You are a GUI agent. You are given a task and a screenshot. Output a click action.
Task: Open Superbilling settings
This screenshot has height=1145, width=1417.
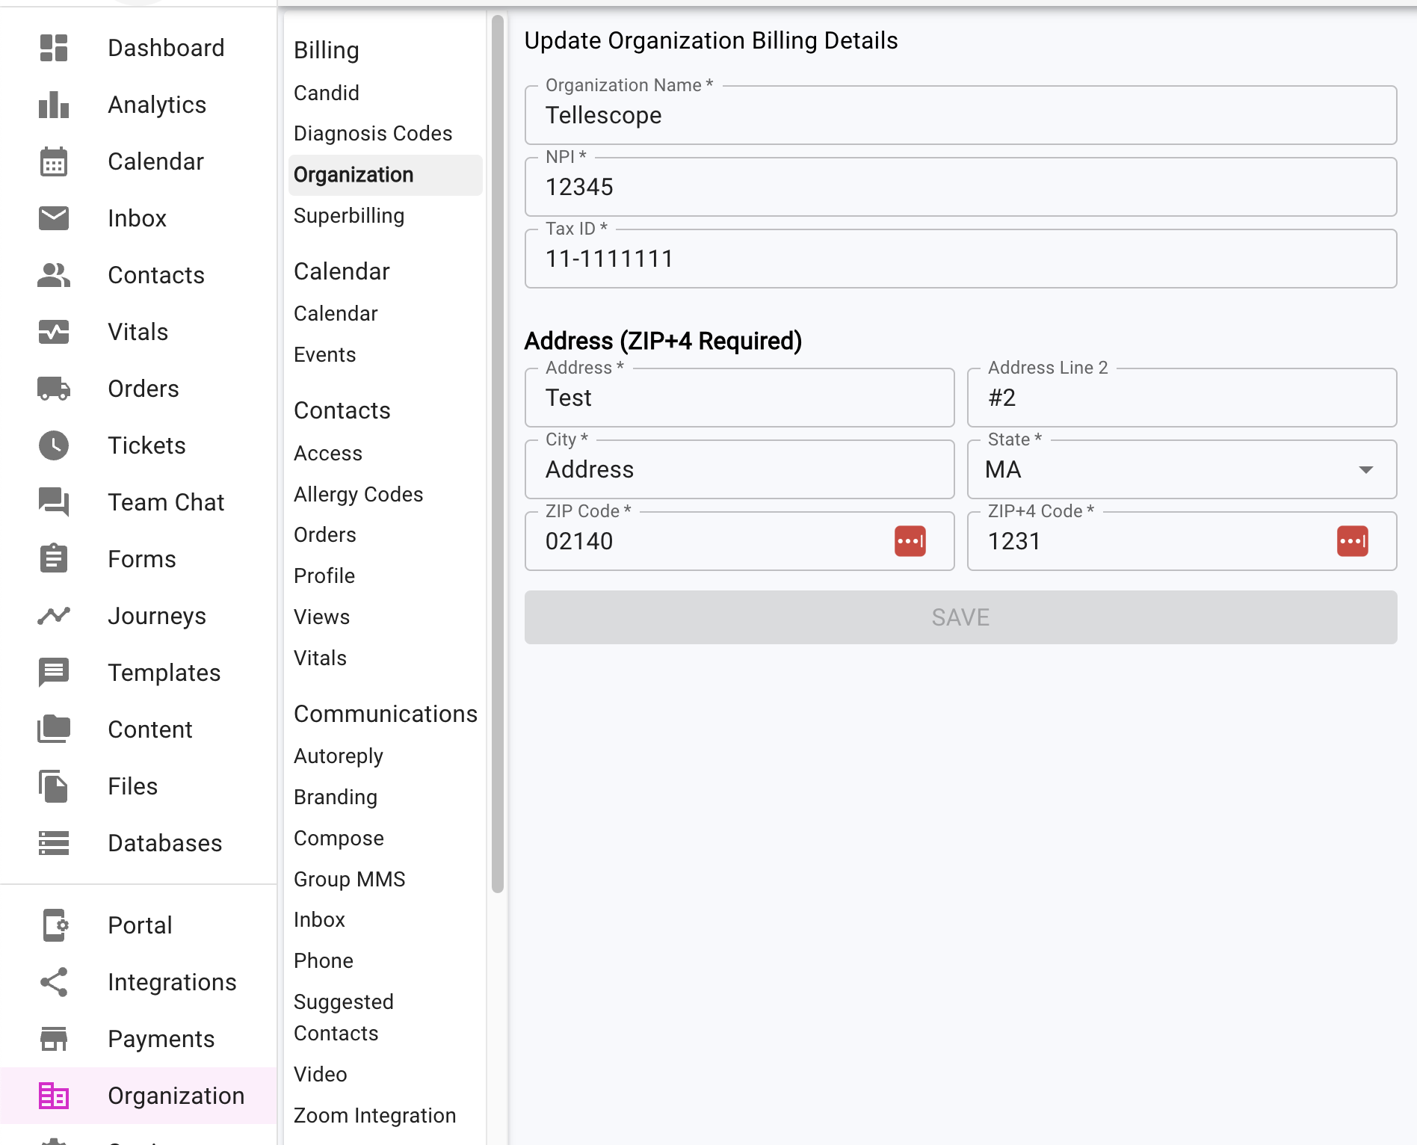coord(349,216)
